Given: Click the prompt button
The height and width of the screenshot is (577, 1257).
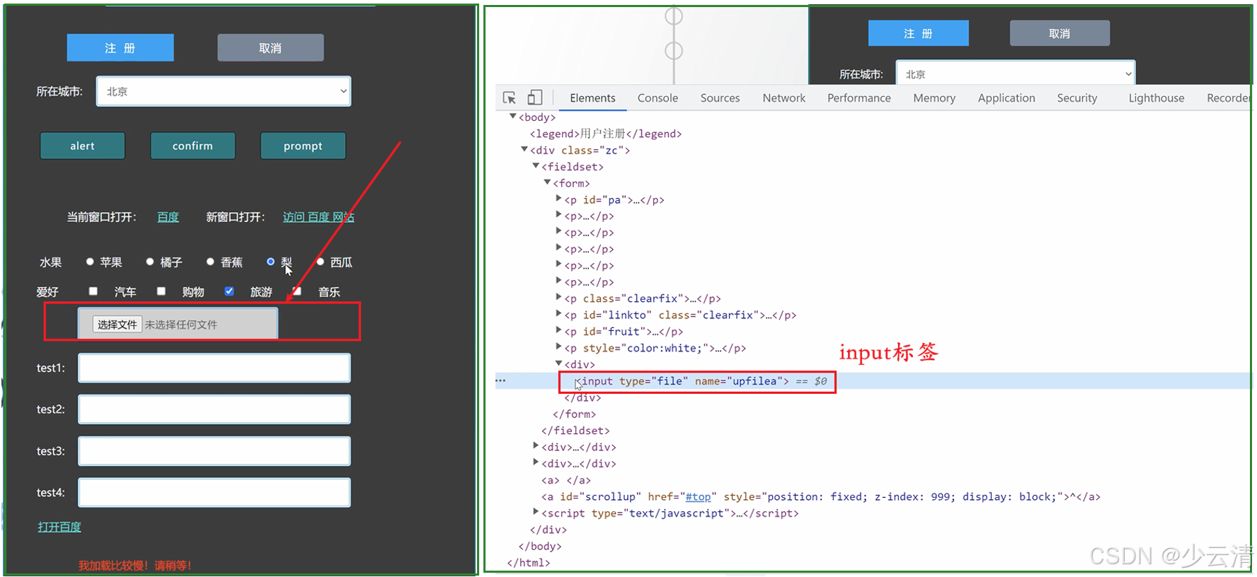Looking at the screenshot, I should tap(303, 146).
